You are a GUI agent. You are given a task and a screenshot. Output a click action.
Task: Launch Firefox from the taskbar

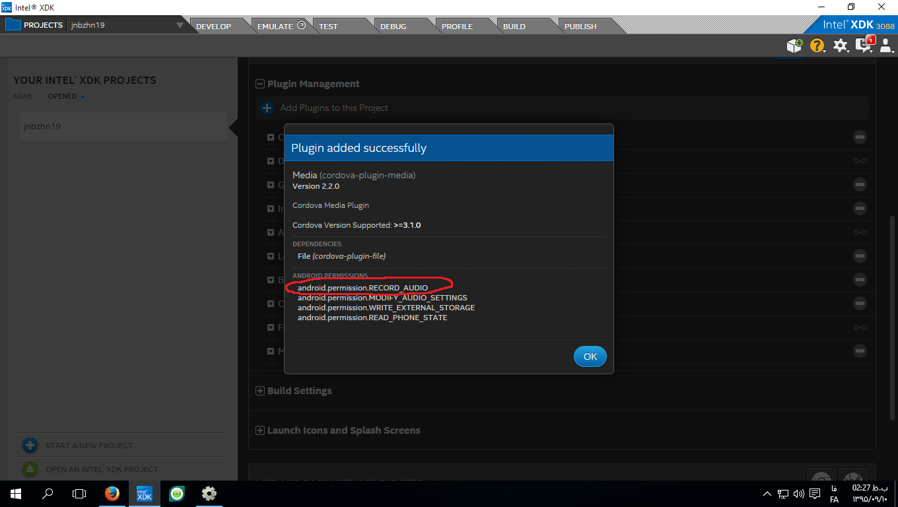[x=112, y=493]
